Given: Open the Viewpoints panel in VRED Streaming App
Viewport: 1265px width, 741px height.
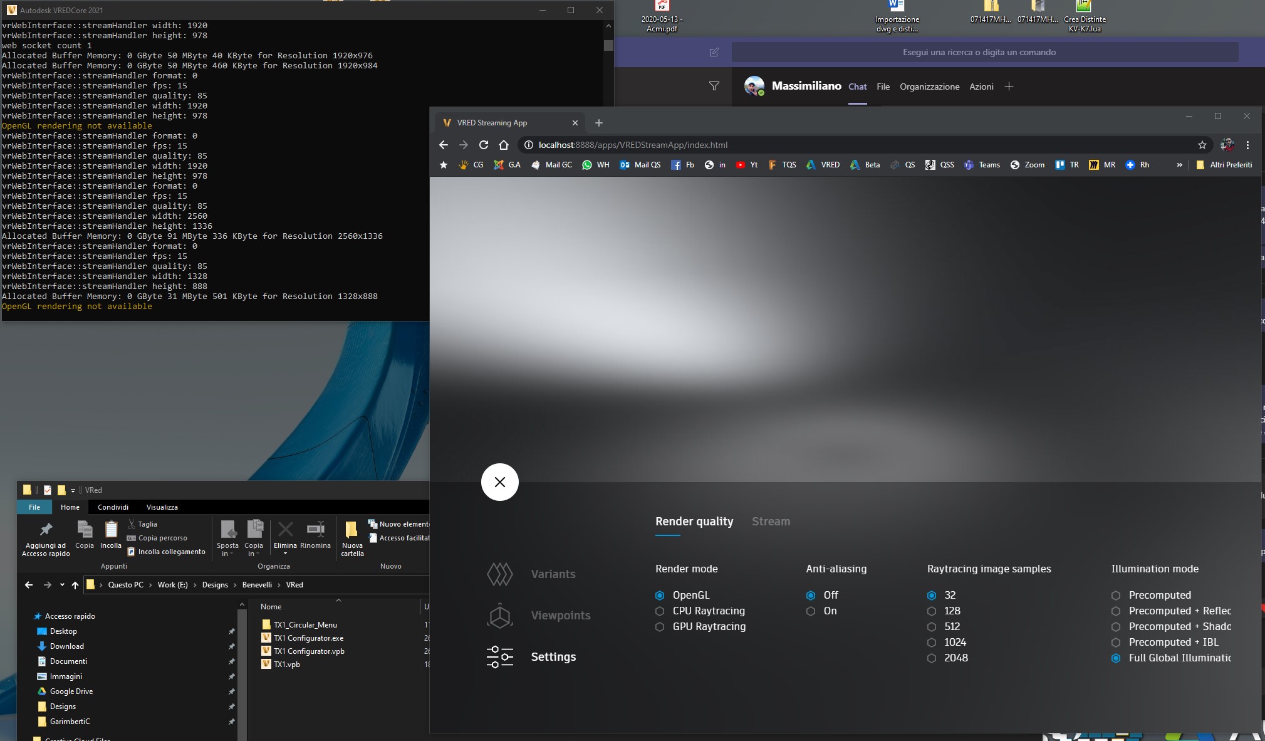Looking at the screenshot, I should point(560,615).
